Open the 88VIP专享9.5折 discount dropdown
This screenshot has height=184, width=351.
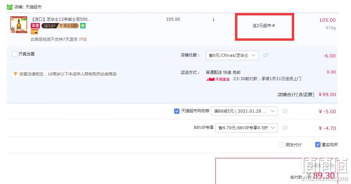246,128
